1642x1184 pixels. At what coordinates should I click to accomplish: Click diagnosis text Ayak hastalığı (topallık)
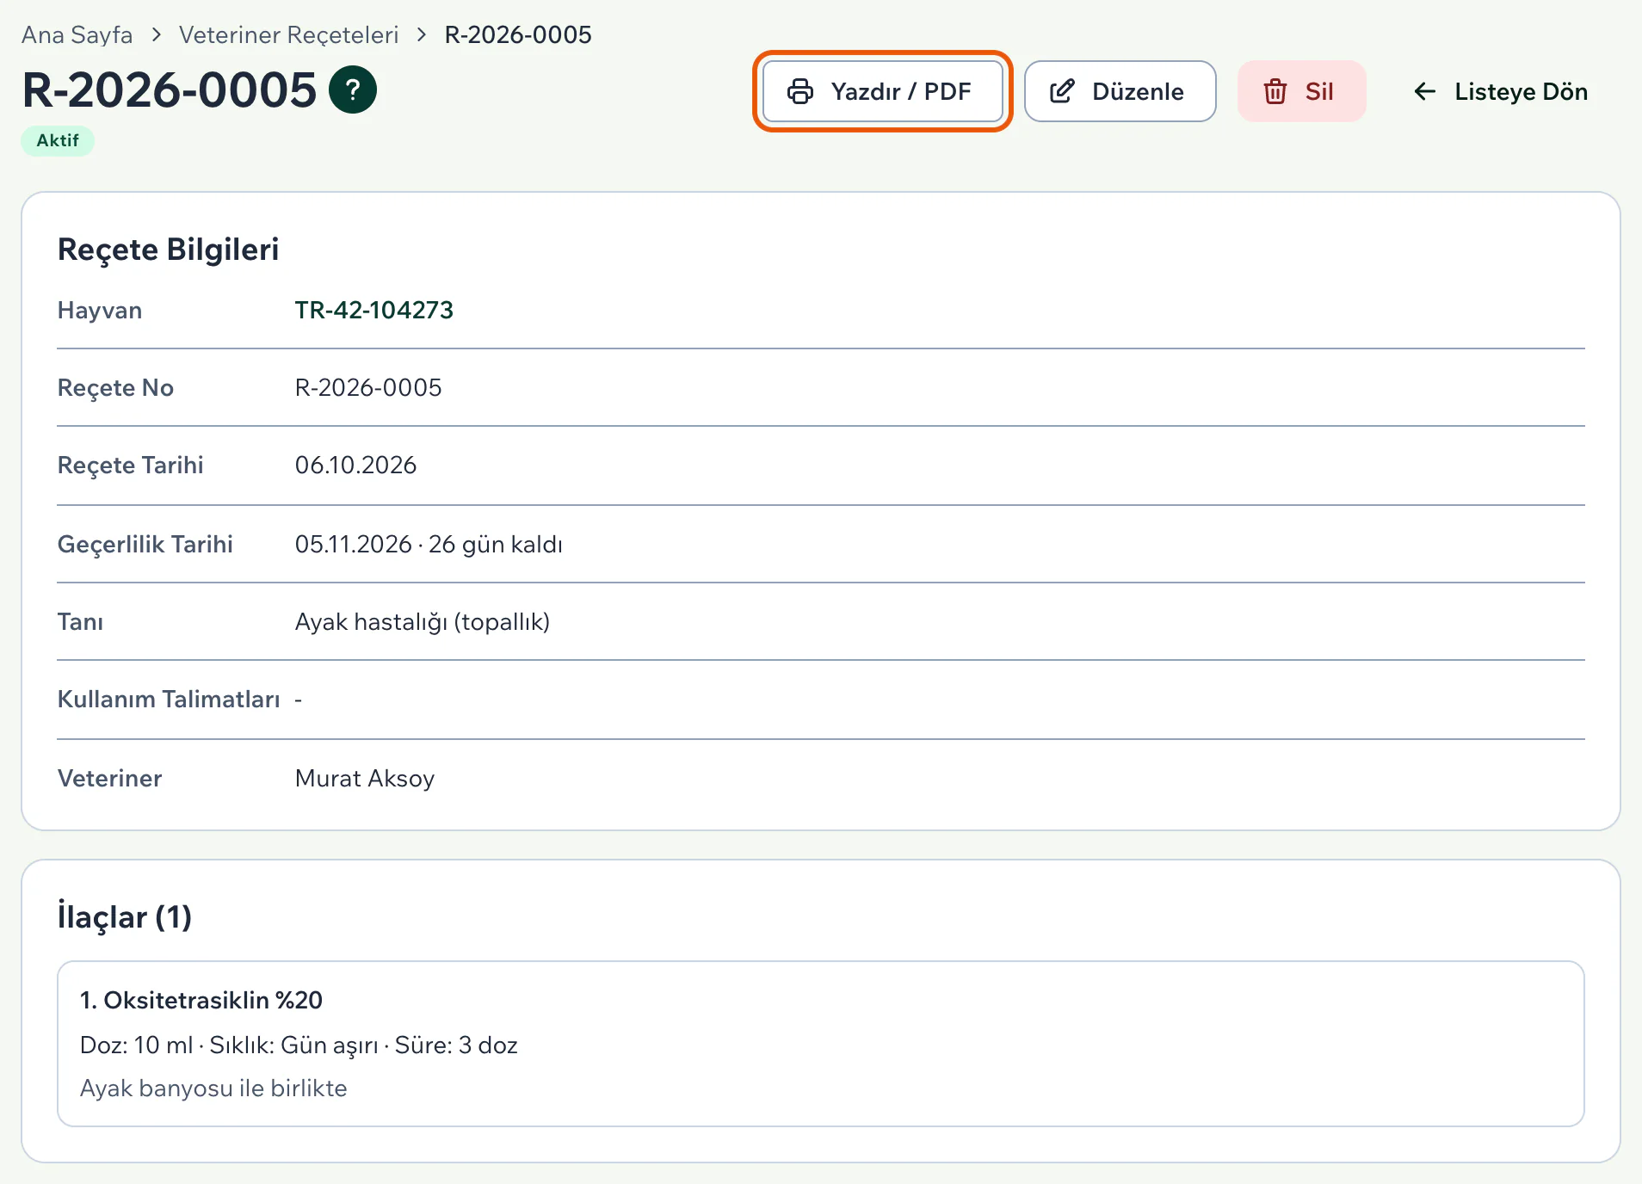point(423,621)
